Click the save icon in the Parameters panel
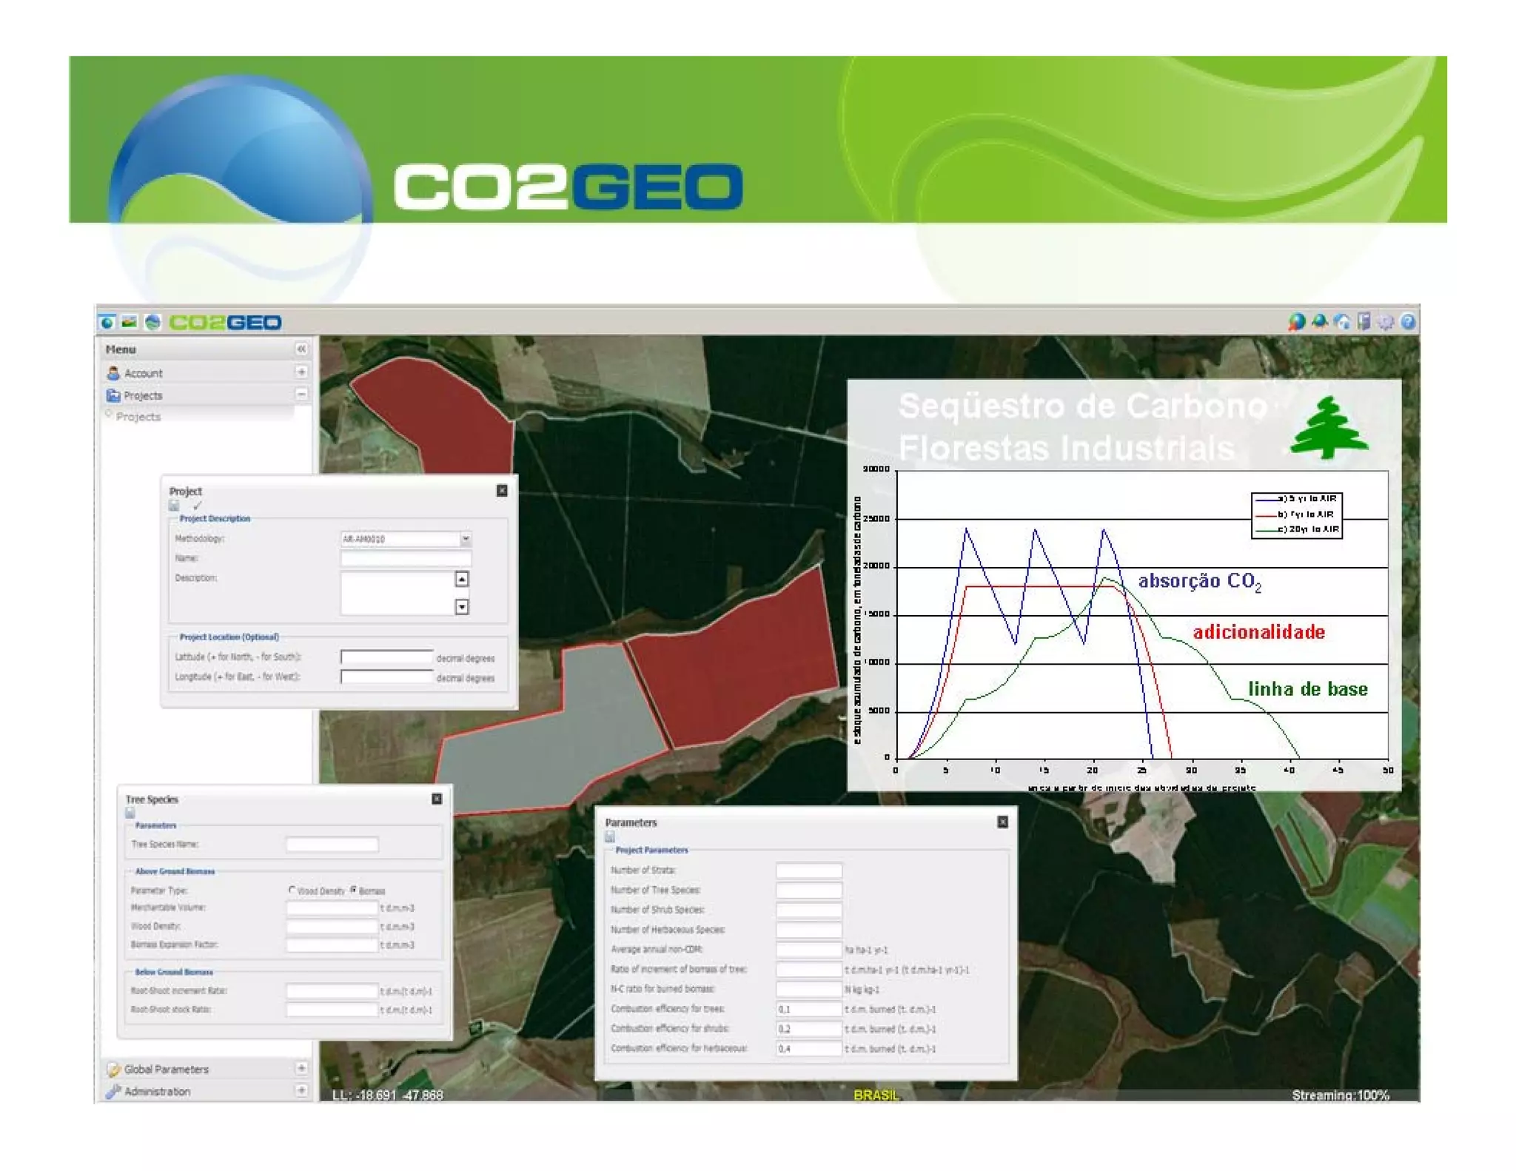 (610, 836)
